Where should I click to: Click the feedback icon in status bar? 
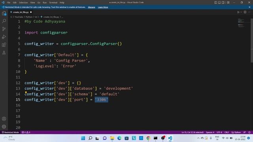245,133
